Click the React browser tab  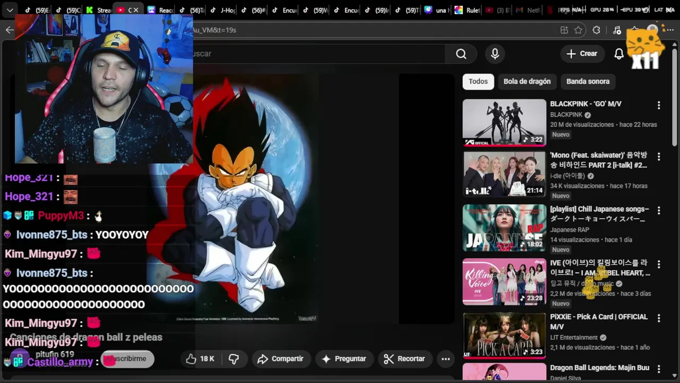point(160,10)
